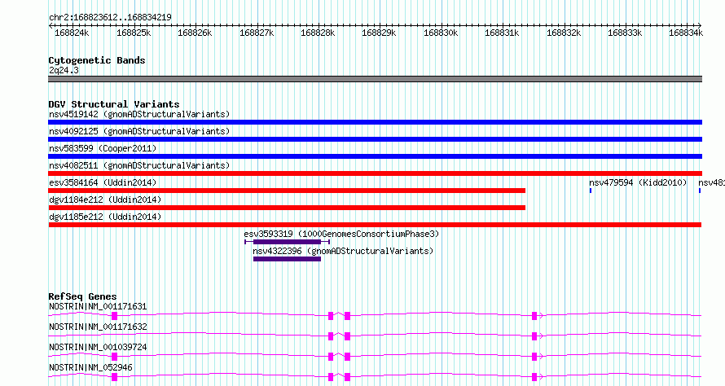Select the red bar for variant esv3584164

[x=287, y=191]
